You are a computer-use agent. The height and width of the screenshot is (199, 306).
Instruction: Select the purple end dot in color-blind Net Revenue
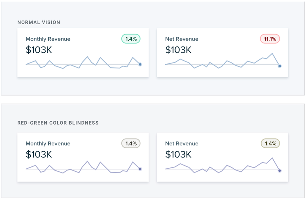coord(280,171)
